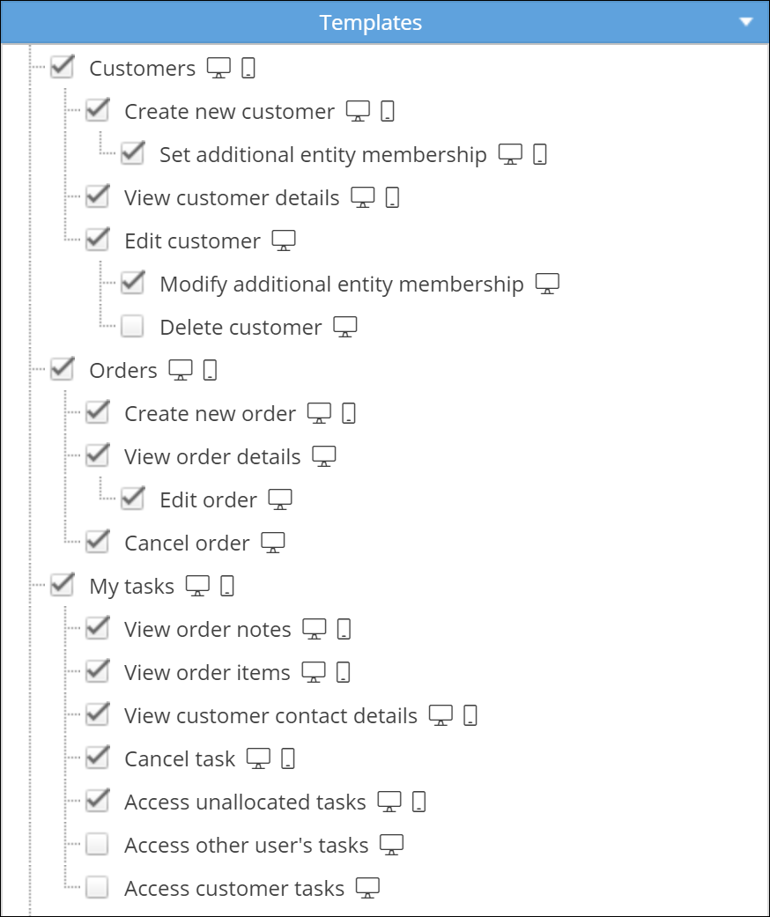Click the desktop icon next to Customers
This screenshot has height=917, width=770.
(218, 68)
